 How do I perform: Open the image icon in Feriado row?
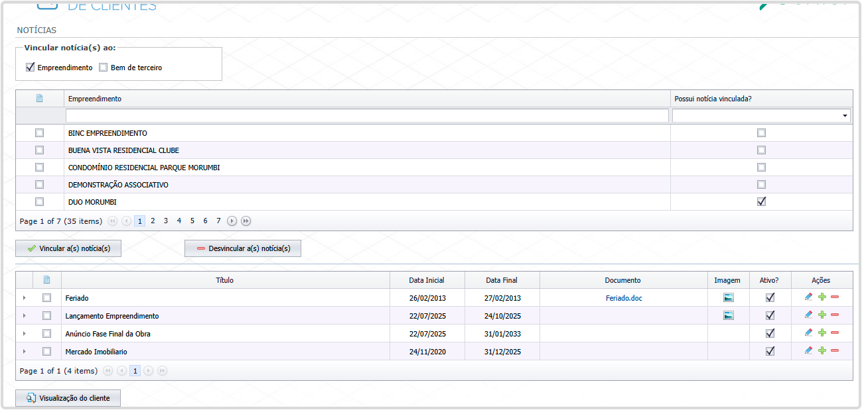(729, 298)
